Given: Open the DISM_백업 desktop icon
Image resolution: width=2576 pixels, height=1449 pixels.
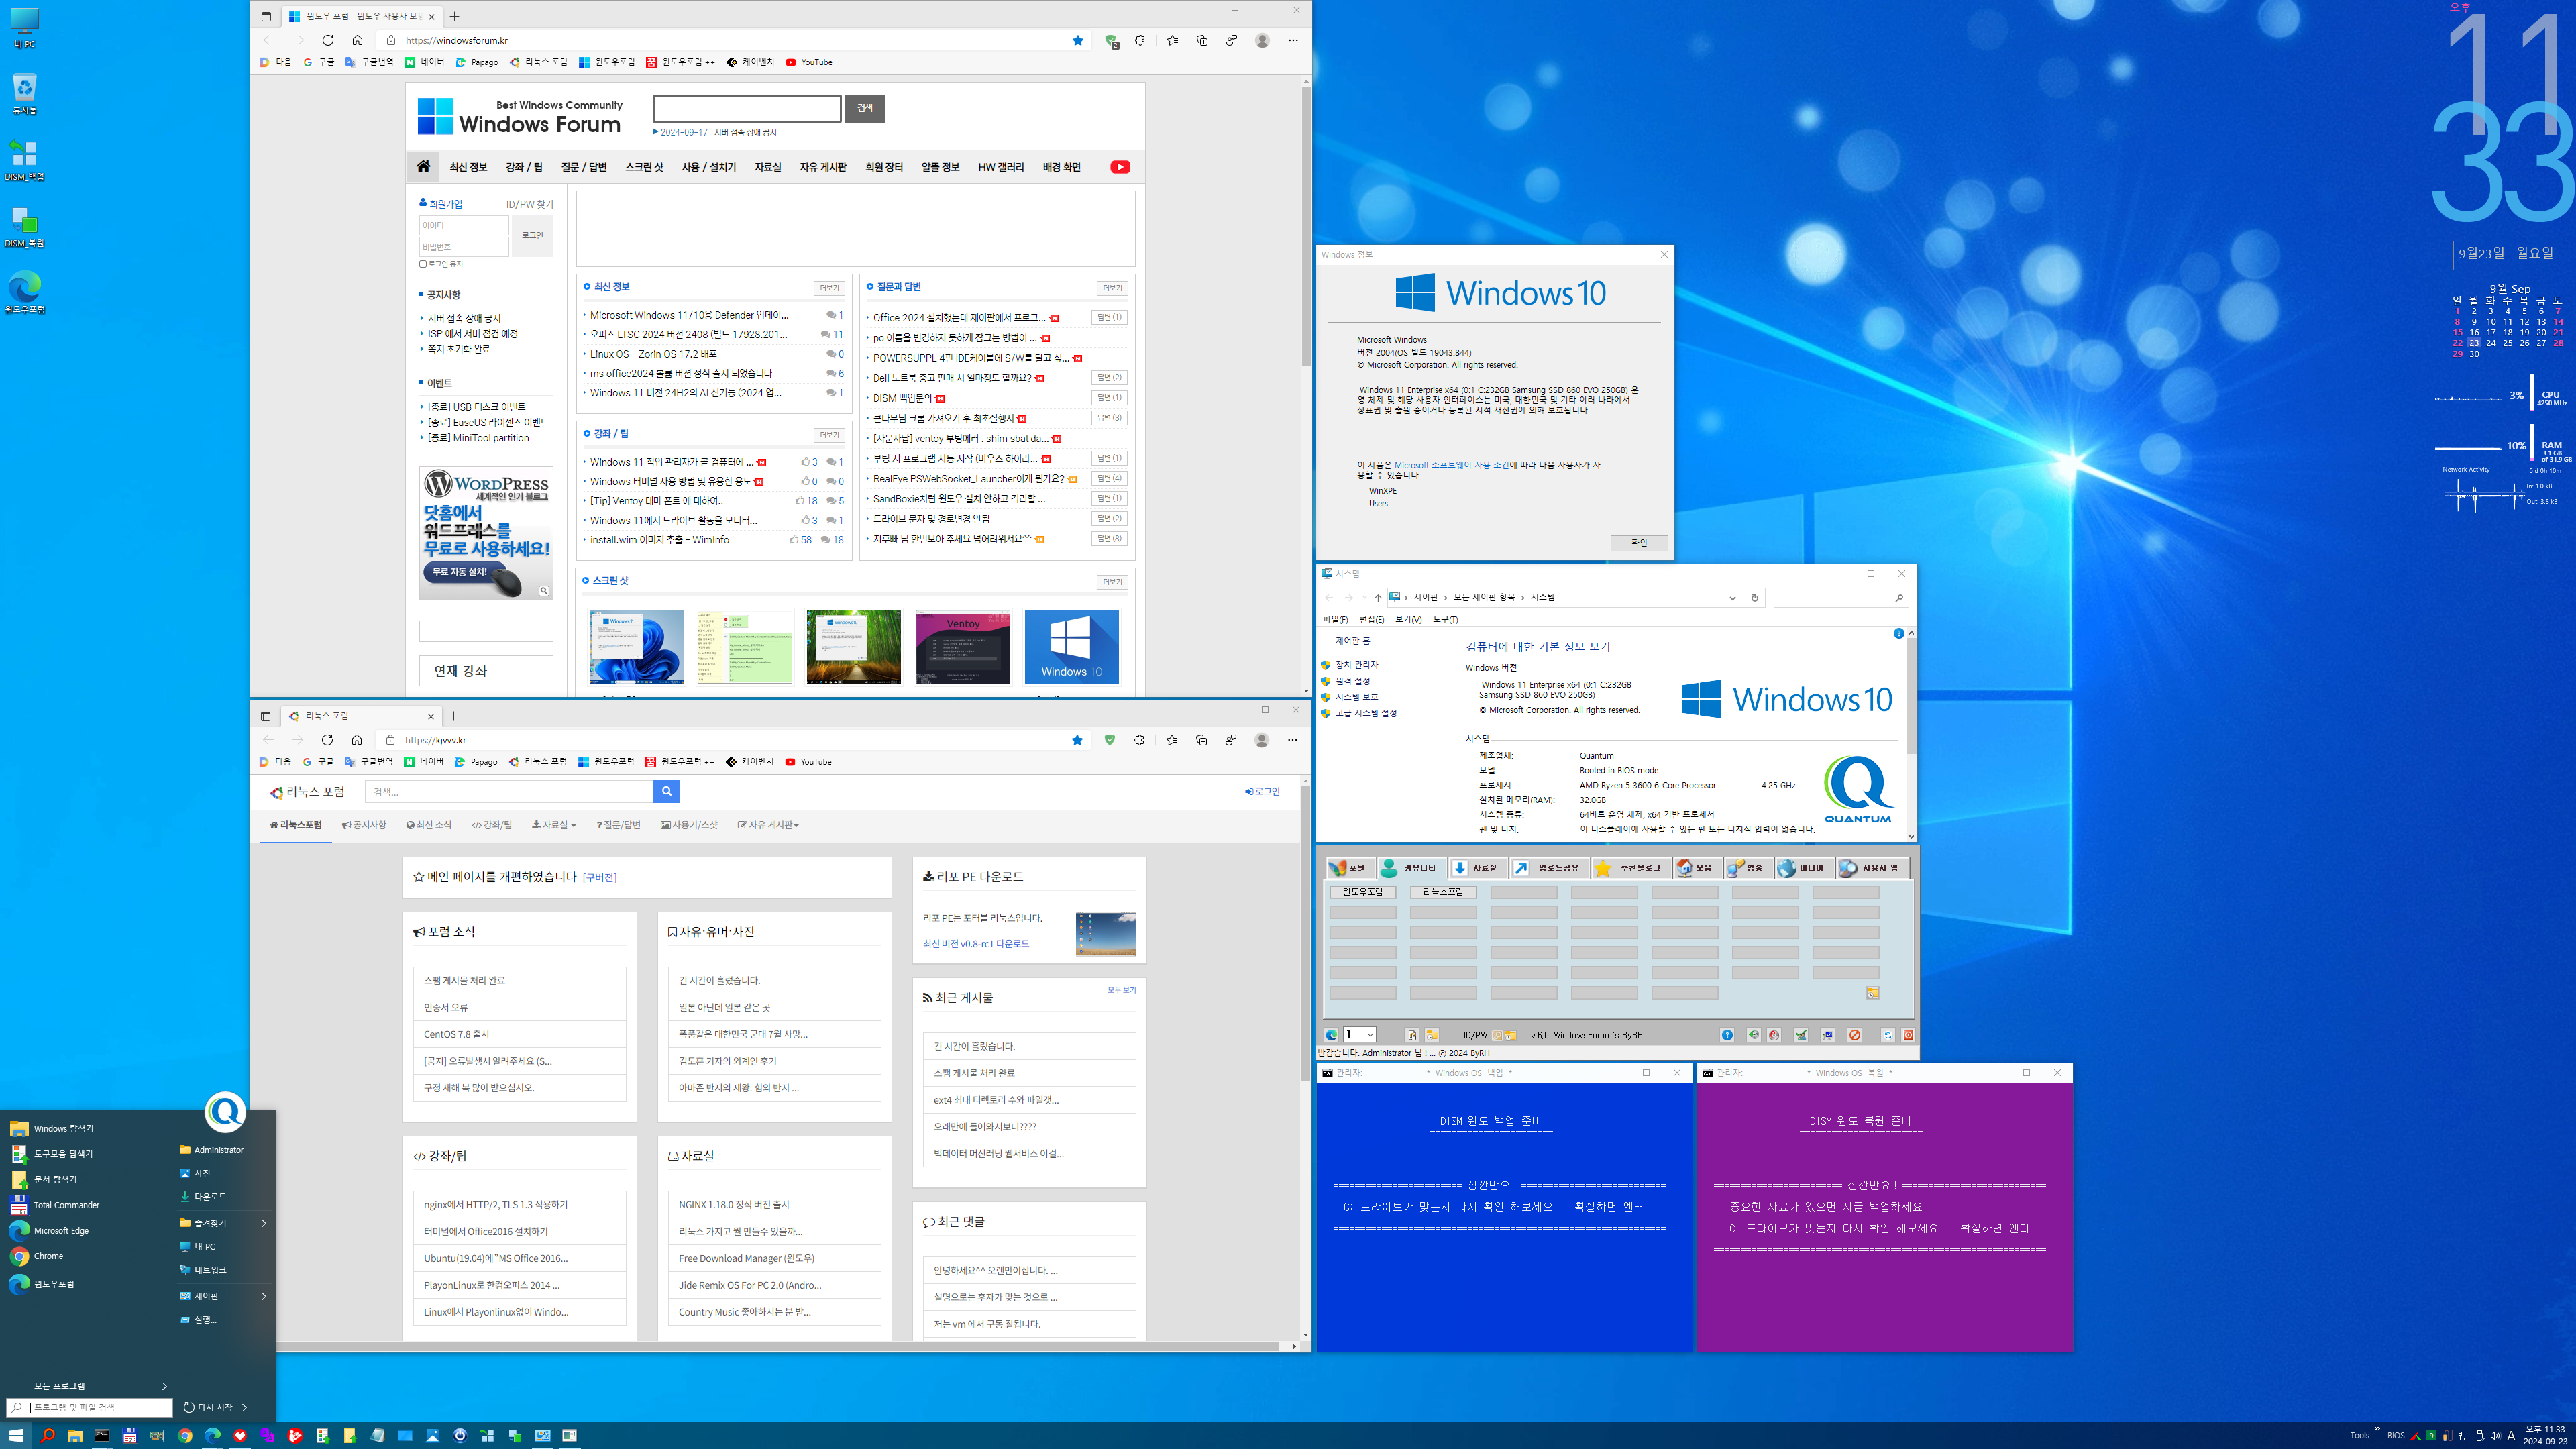Looking at the screenshot, I should [24, 160].
